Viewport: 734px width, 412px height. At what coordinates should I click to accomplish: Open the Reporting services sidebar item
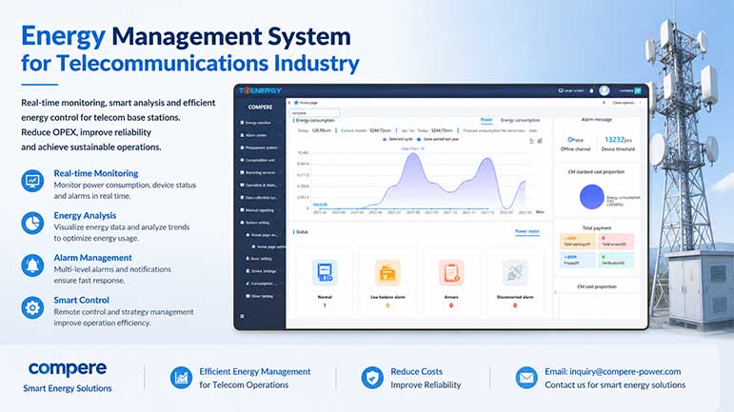[260, 172]
